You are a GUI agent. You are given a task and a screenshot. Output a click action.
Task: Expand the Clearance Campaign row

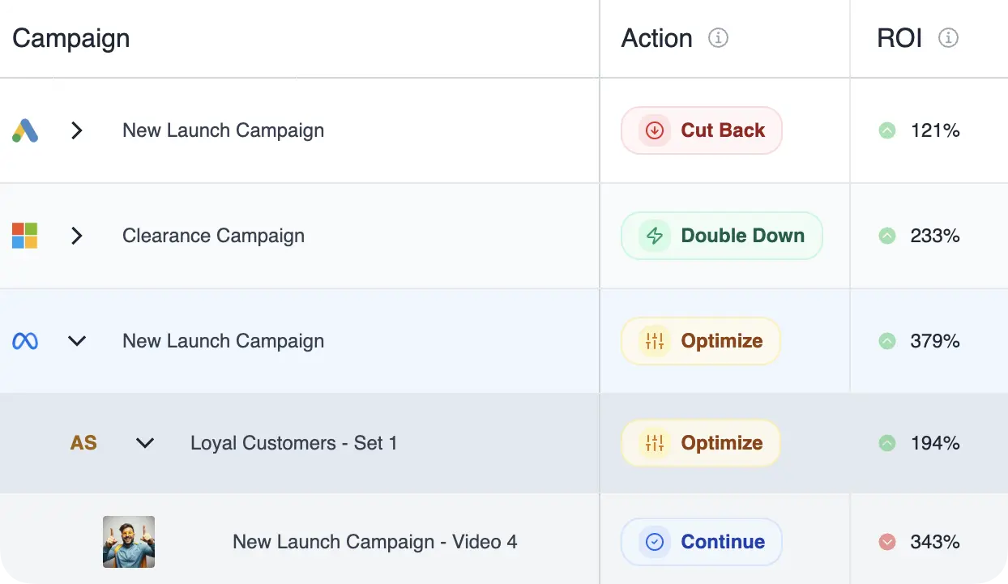(x=77, y=236)
